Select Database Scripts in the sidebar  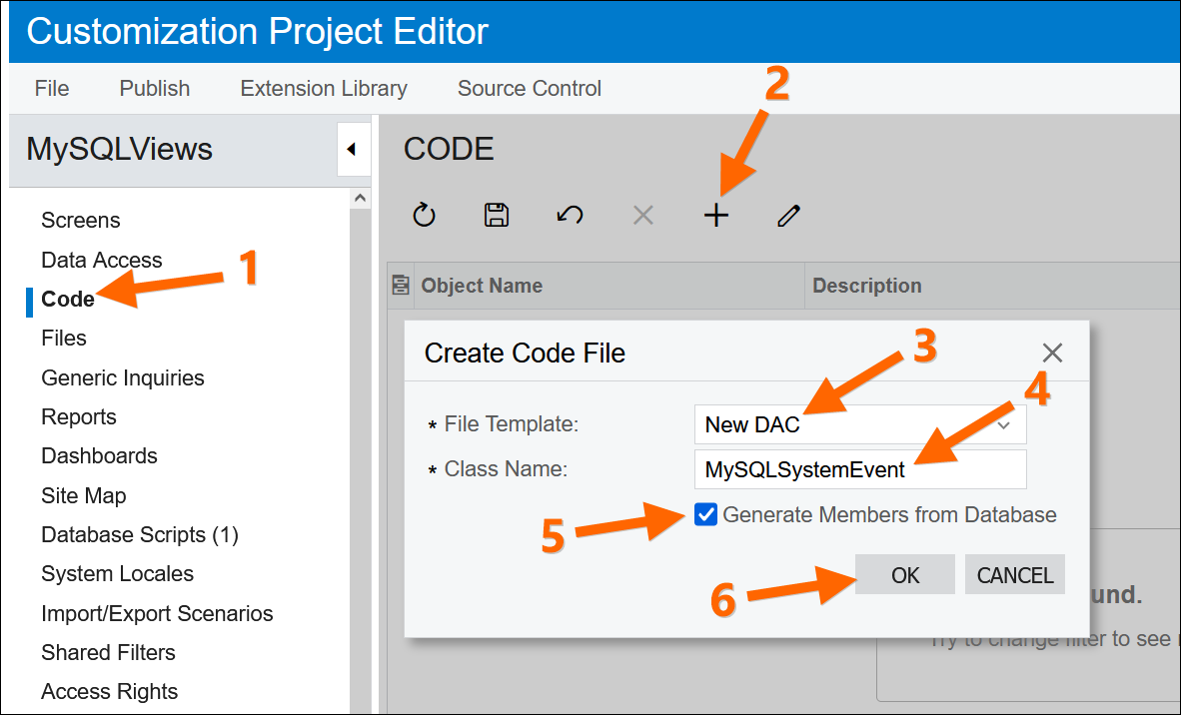[139, 534]
